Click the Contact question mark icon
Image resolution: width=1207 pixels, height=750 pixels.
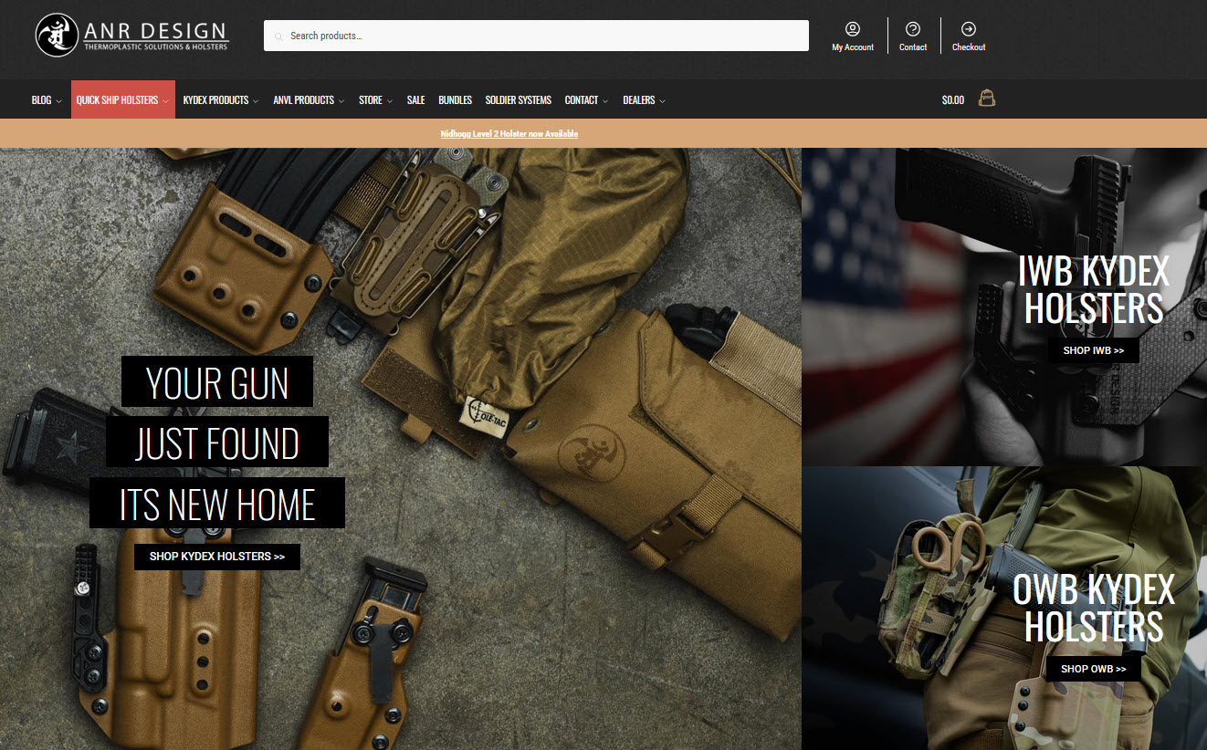(913, 29)
